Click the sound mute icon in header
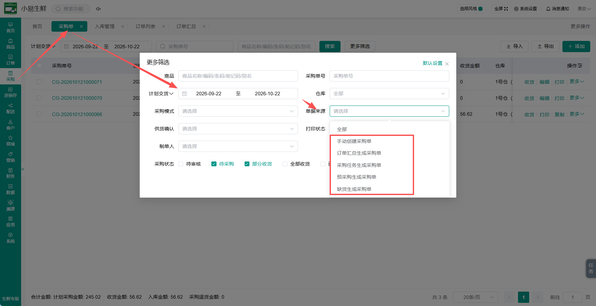 pyautogui.click(x=98, y=9)
